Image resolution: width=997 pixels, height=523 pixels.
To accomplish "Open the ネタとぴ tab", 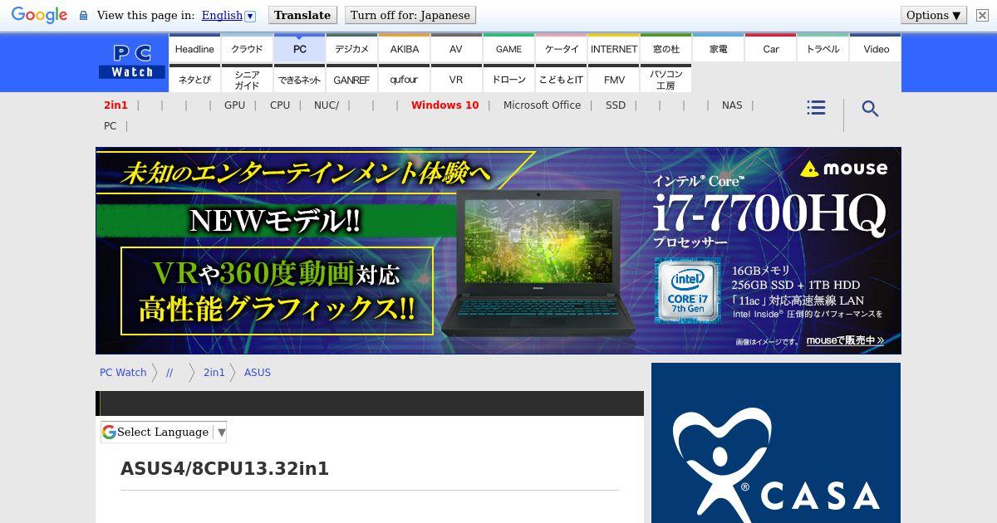I will 194,79.
